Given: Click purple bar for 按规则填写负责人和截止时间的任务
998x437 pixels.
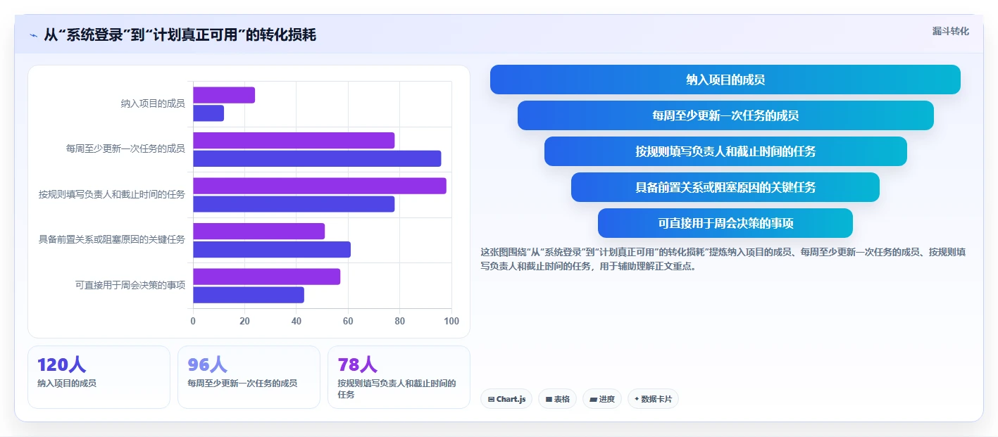Looking at the screenshot, I should 320,186.
